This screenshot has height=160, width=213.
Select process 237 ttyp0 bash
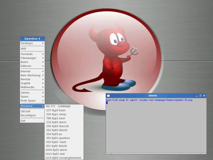tap(64, 110)
